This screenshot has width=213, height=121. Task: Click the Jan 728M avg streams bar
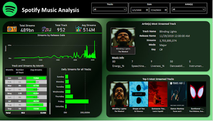coord(36,78)
